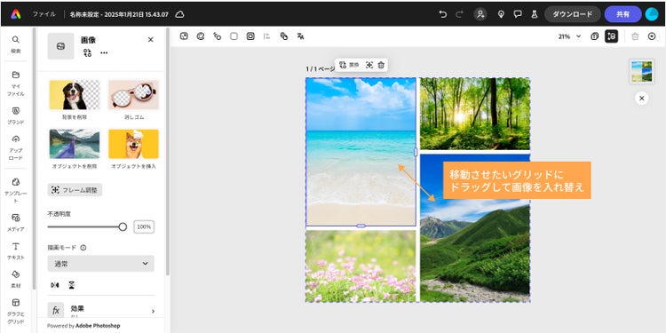
Task: Open ブランド in the left sidebar
Action: (x=16, y=115)
